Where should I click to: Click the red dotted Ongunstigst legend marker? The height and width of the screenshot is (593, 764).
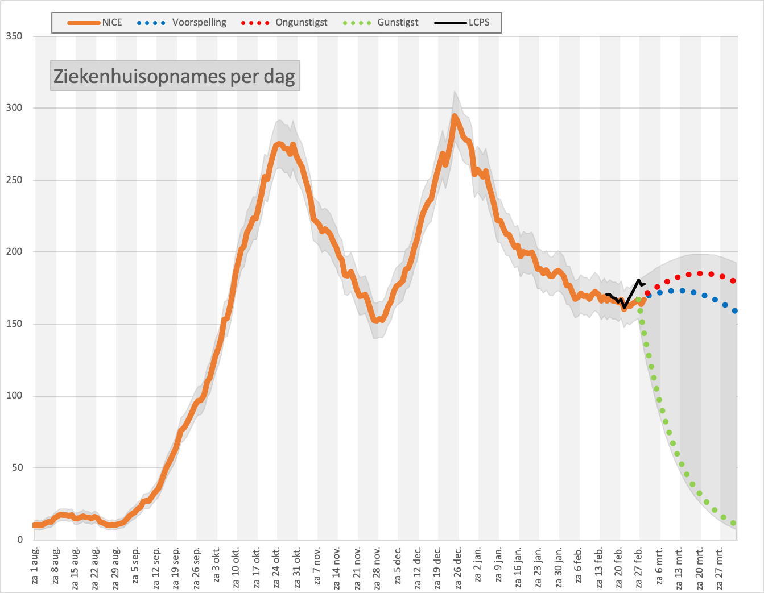tap(255, 23)
